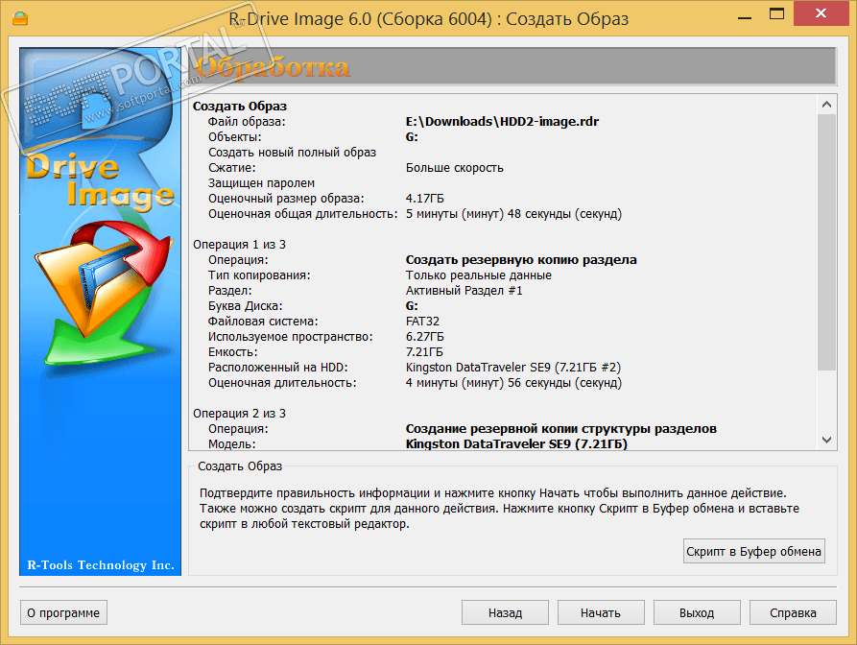Click the R-Drive Image title bar icon
The width and height of the screenshot is (857, 645).
(x=20, y=18)
